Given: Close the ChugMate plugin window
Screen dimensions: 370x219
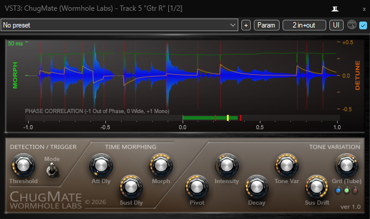Looking at the screenshot, I should click(364, 9).
